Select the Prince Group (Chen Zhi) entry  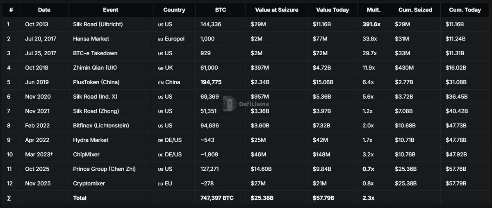coord(246,169)
